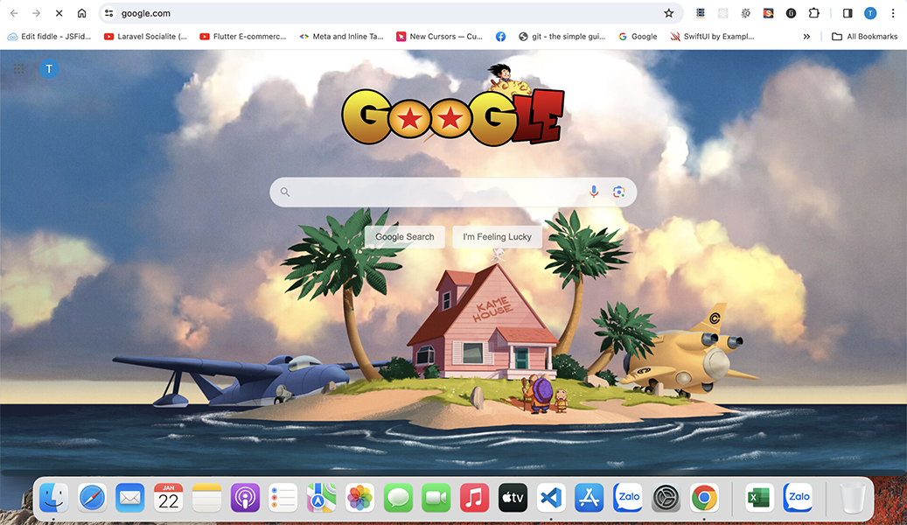
Task: Expand hidden bookmarks with the chevron
Action: [x=806, y=36]
